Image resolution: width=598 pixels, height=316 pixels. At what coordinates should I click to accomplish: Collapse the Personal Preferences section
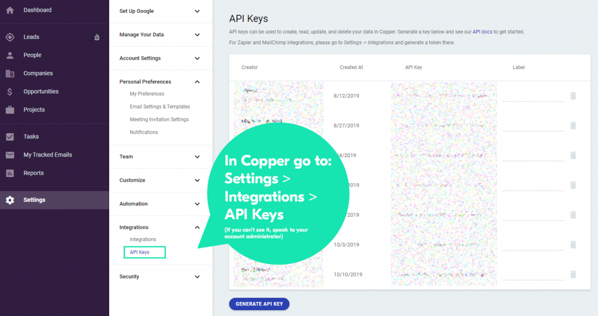pos(197,82)
